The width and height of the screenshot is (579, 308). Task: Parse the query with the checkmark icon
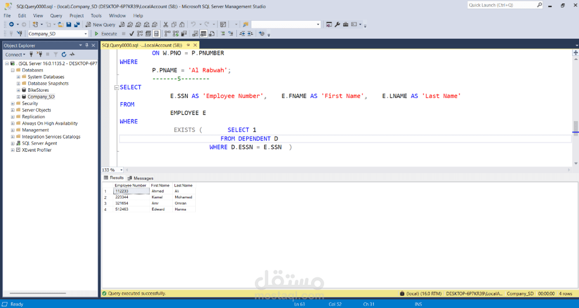(131, 33)
